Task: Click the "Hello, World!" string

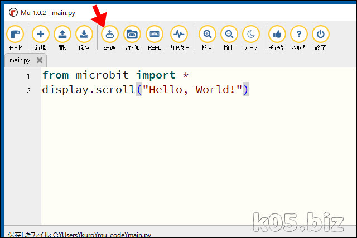Action: 192,89
